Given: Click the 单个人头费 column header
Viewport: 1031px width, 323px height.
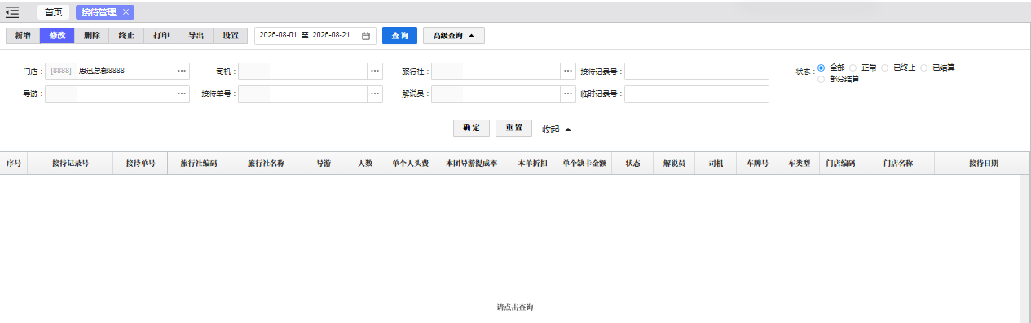Looking at the screenshot, I should pyautogui.click(x=411, y=164).
